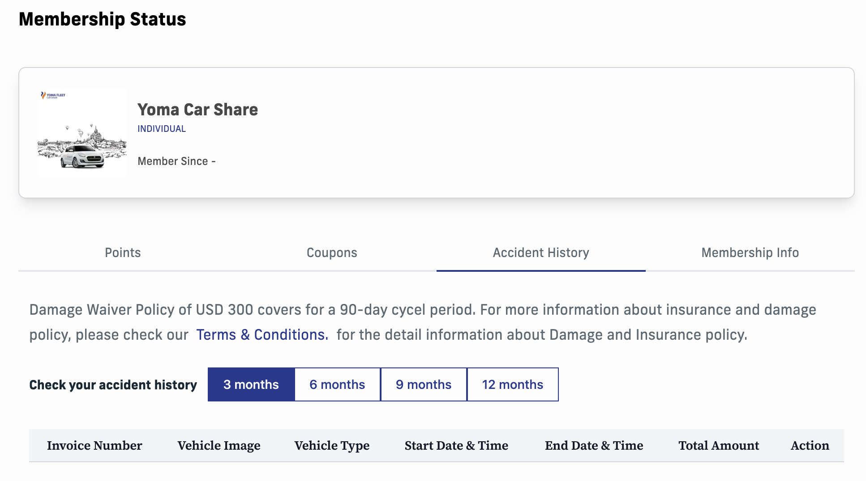This screenshot has height=481, width=866.
Task: Click the INDIVIDUAL membership type label
Action: coord(161,129)
